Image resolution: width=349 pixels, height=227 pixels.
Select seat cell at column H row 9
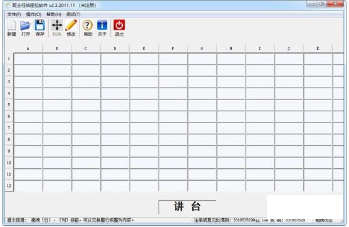click(231, 151)
